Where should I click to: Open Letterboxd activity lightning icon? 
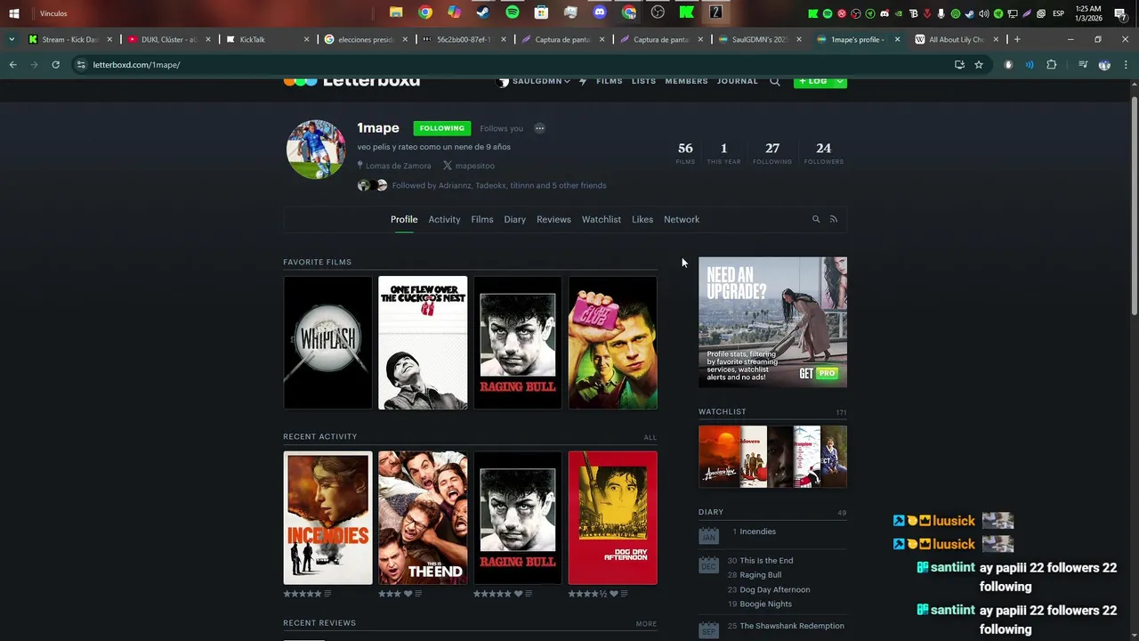click(x=583, y=81)
